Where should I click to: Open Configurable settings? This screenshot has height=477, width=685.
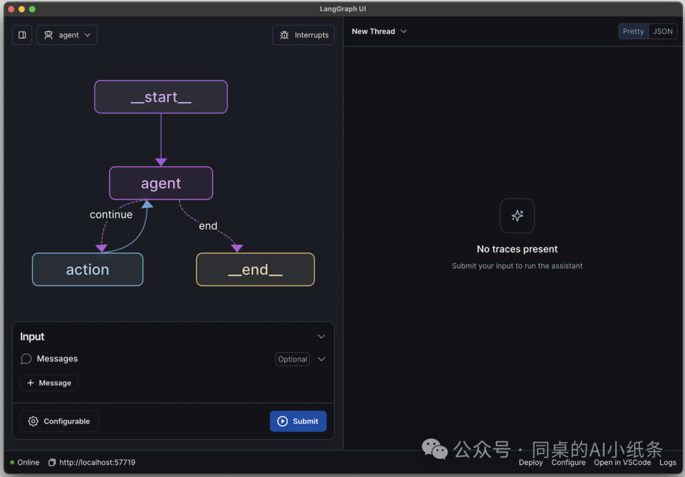(60, 421)
